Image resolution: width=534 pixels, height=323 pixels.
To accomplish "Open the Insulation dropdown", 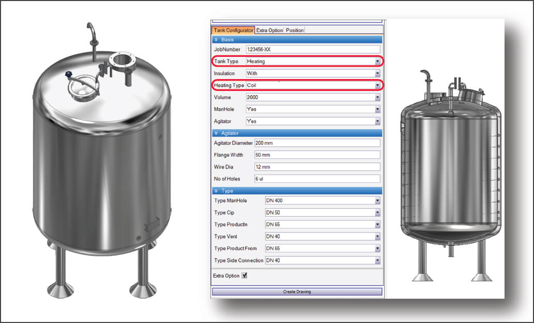I will tap(377, 73).
